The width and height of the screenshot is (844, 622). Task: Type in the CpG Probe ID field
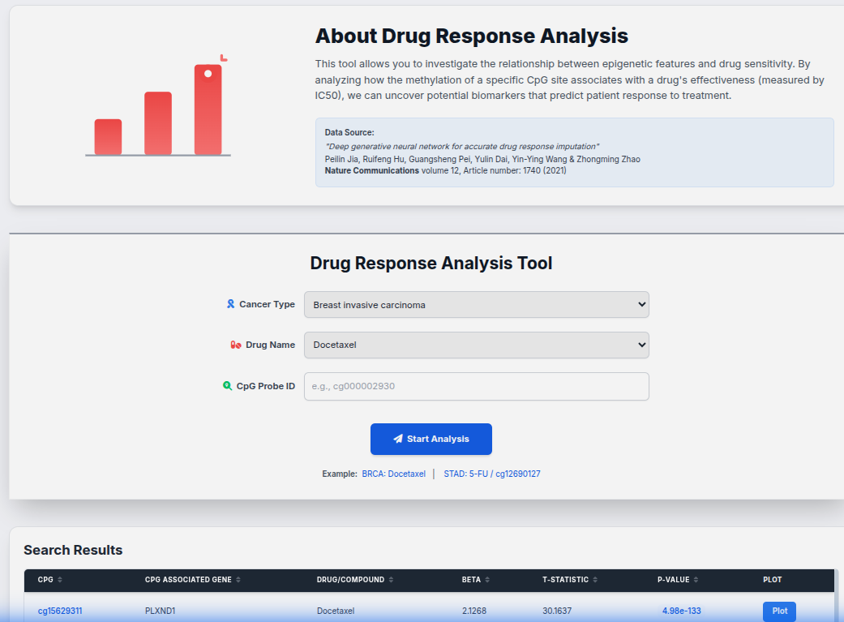tap(476, 386)
